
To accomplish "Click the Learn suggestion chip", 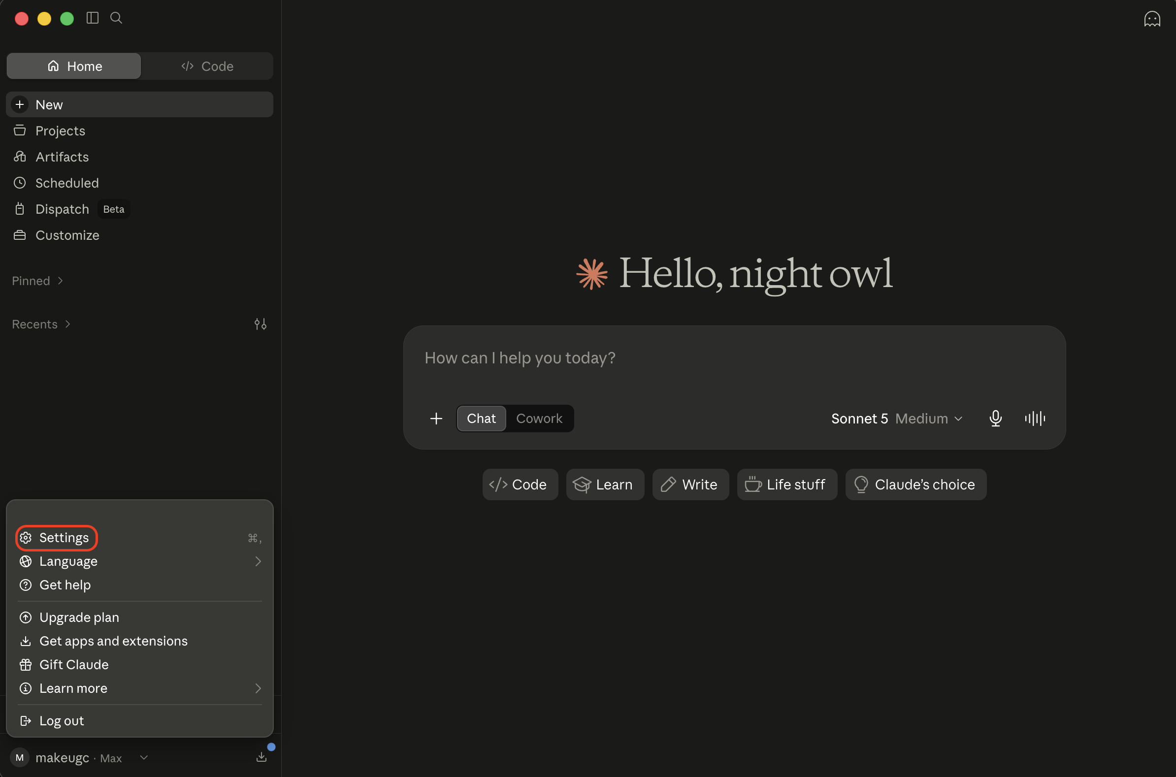I will (605, 485).
